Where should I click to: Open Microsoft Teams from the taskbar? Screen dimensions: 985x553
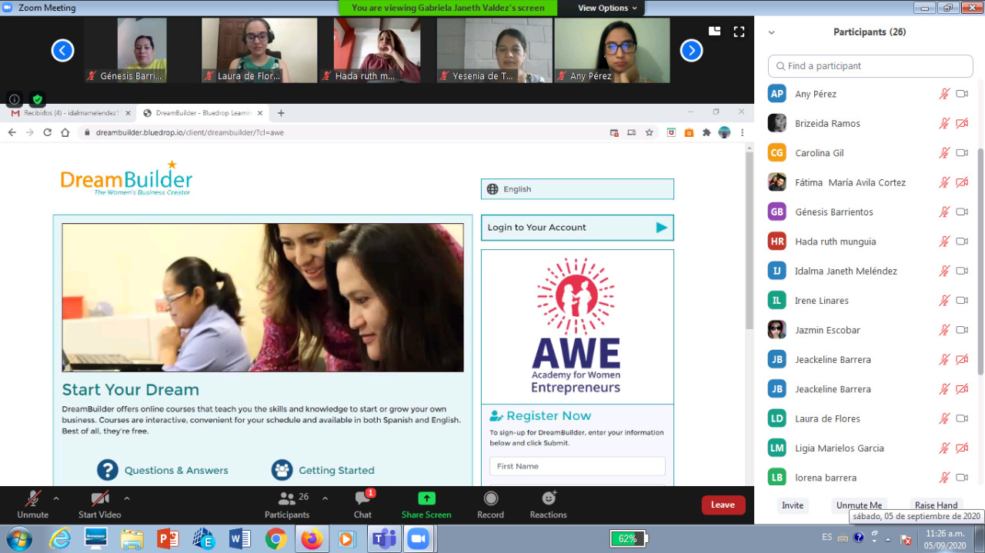[x=383, y=538]
